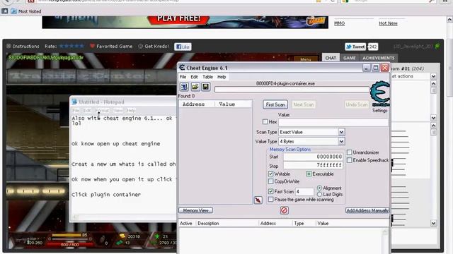
Task: Click the Get Kreds icon
Action: coord(140,46)
